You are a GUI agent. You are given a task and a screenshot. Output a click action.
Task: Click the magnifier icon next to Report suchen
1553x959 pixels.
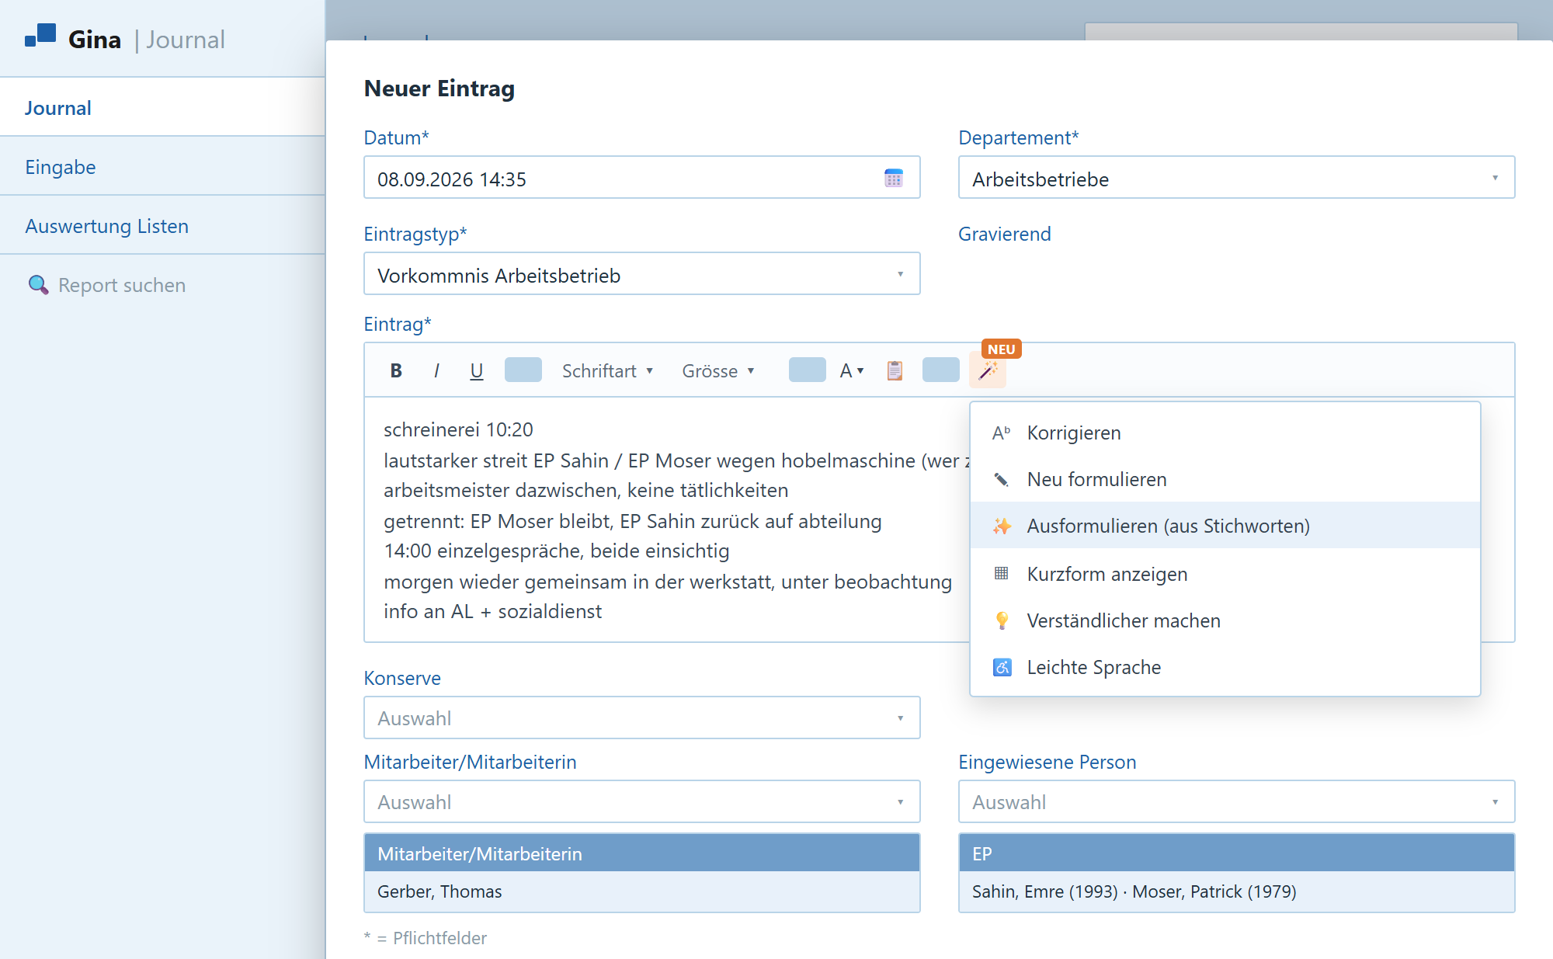[x=38, y=285]
